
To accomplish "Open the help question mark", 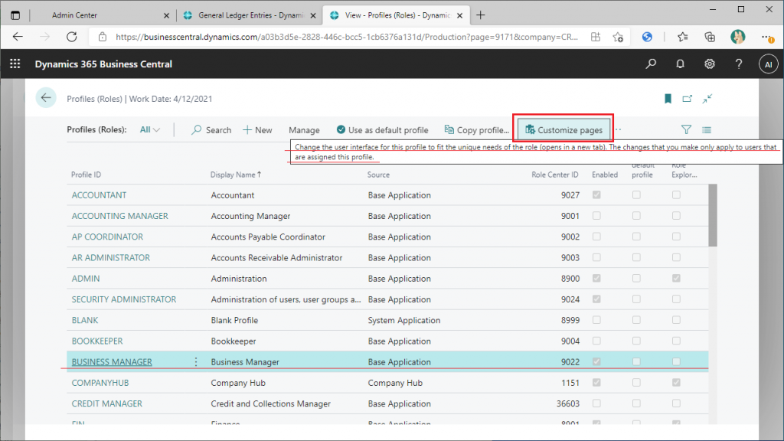I will click(x=739, y=64).
